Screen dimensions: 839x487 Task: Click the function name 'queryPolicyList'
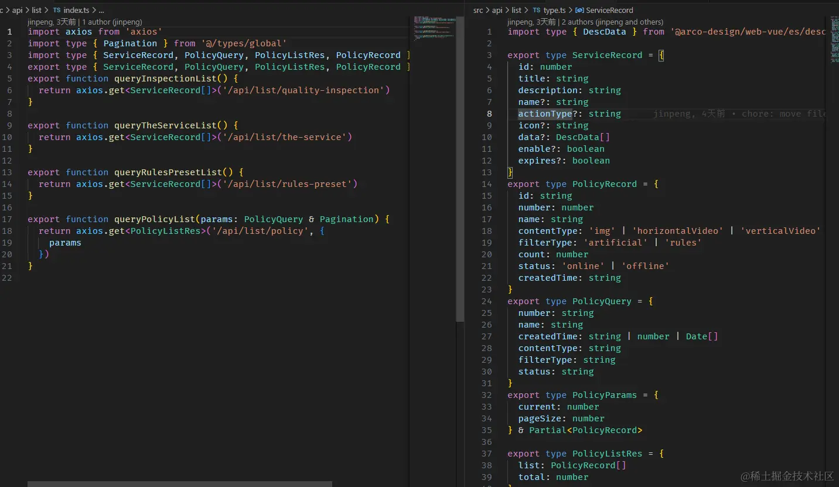point(155,219)
